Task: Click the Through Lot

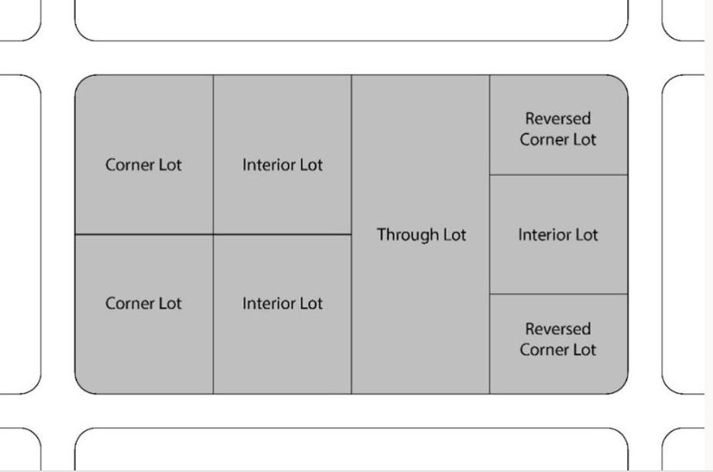Action: (420, 234)
